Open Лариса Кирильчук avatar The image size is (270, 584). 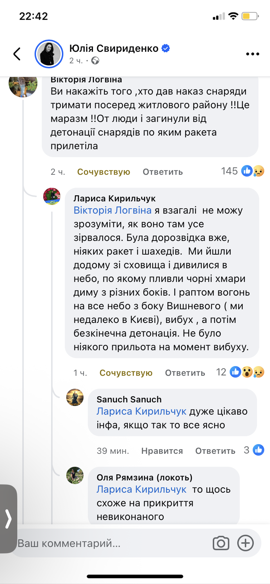(52, 196)
